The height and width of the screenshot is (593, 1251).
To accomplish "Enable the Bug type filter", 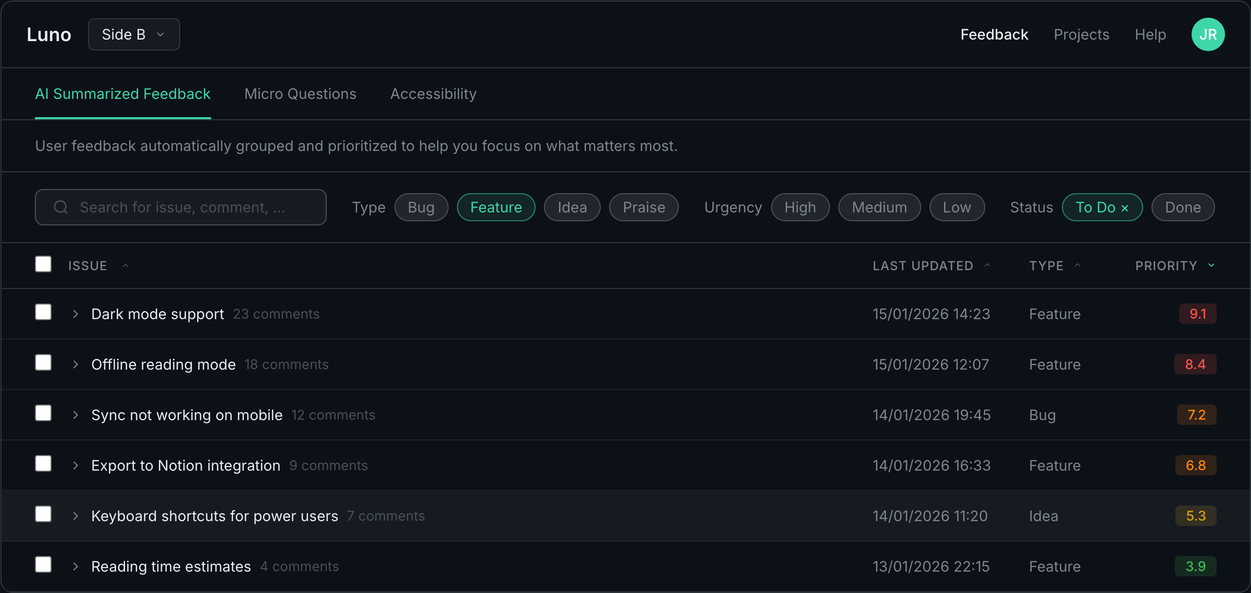I will (x=421, y=207).
